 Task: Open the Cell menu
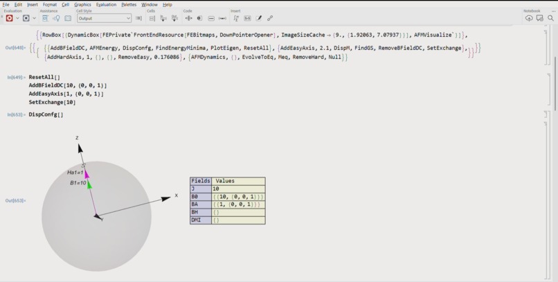(x=66, y=5)
